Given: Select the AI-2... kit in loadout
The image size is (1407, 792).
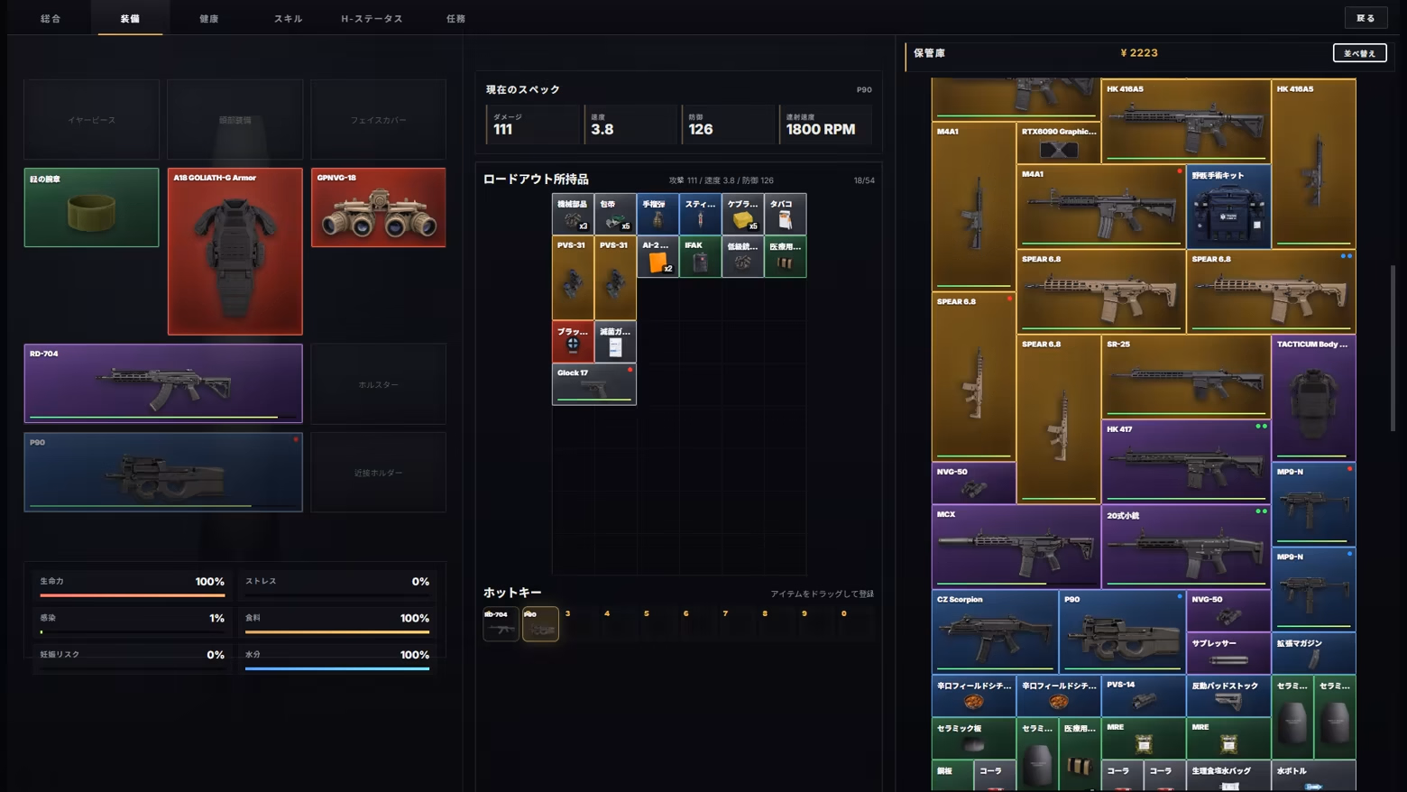Looking at the screenshot, I should coord(658,257).
